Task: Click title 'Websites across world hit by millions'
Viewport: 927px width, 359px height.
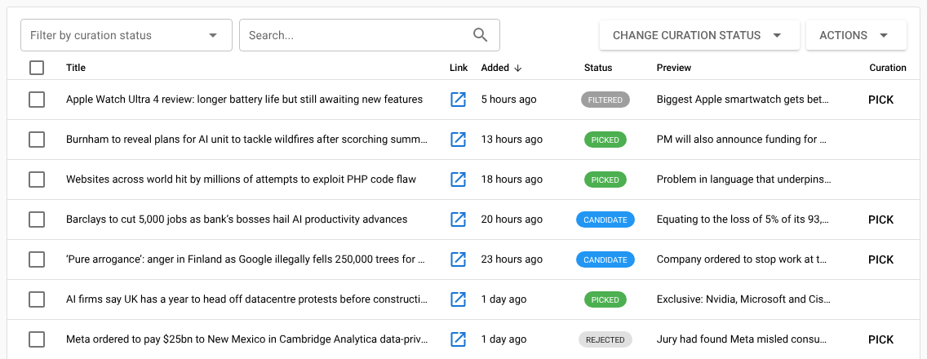Action: point(241,179)
